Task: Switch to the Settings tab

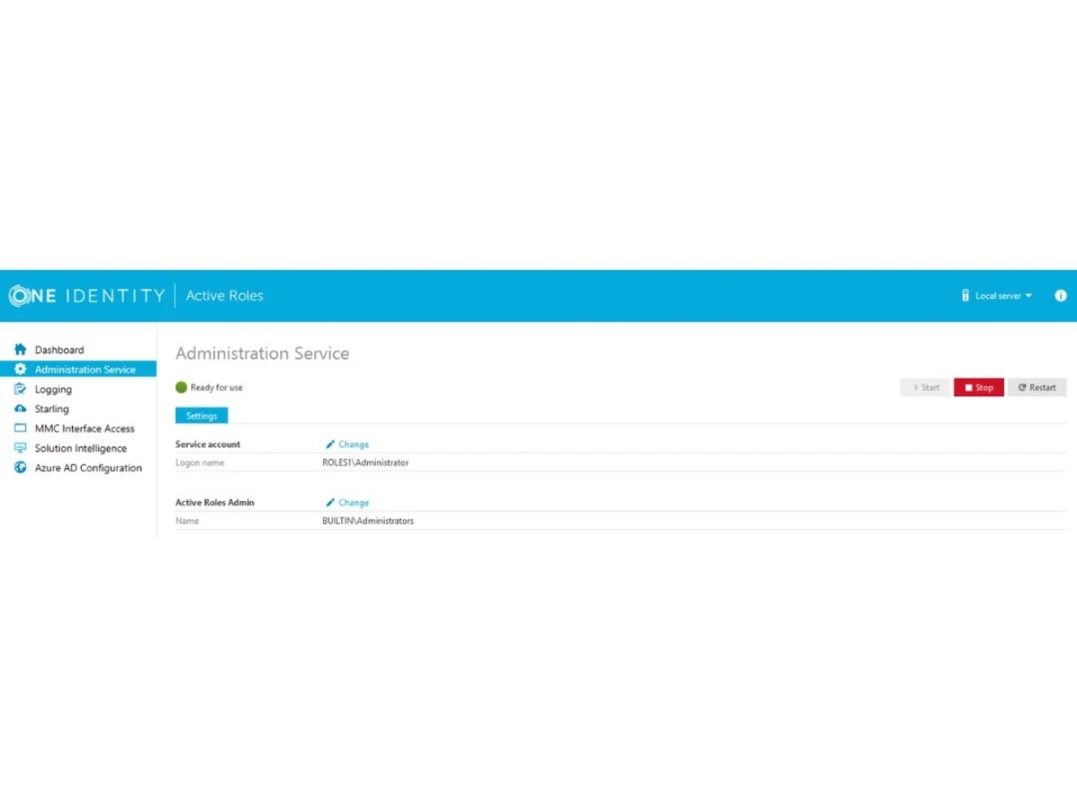Action: click(202, 416)
